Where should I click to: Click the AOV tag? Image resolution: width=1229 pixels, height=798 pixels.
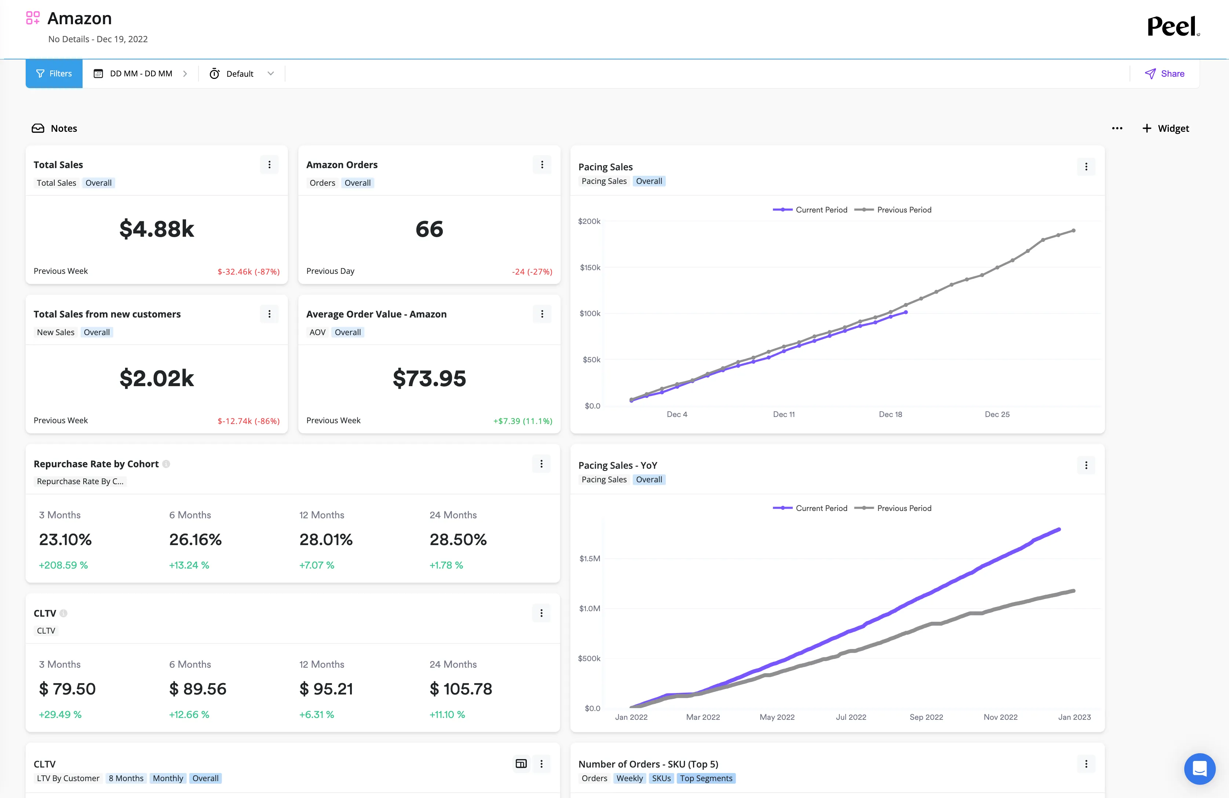[x=317, y=332]
